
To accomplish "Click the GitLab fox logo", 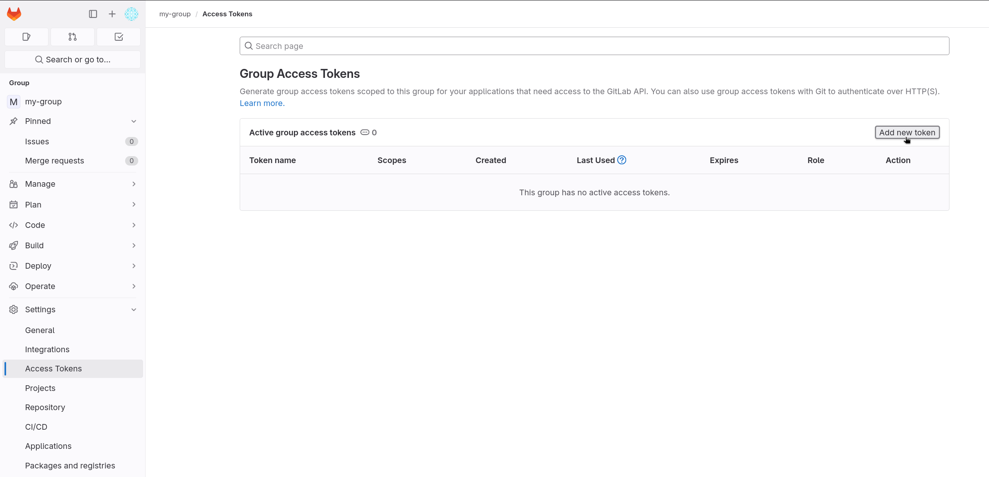I will (13, 13).
